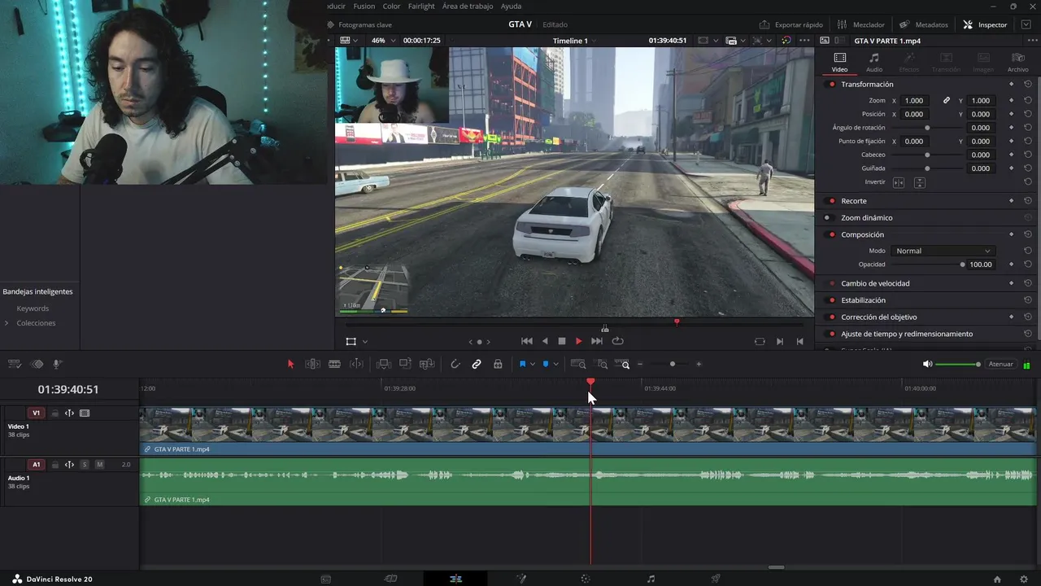
Task: Play in reverse with left arrow
Action: coord(545,341)
